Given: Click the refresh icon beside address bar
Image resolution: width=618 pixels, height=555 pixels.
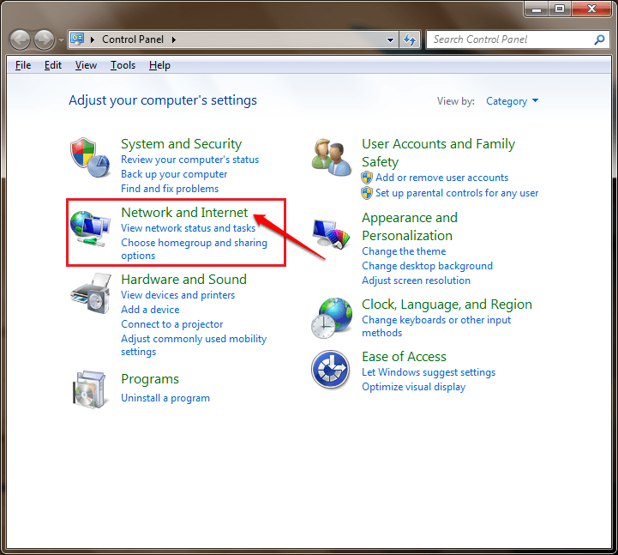Looking at the screenshot, I should [410, 39].
